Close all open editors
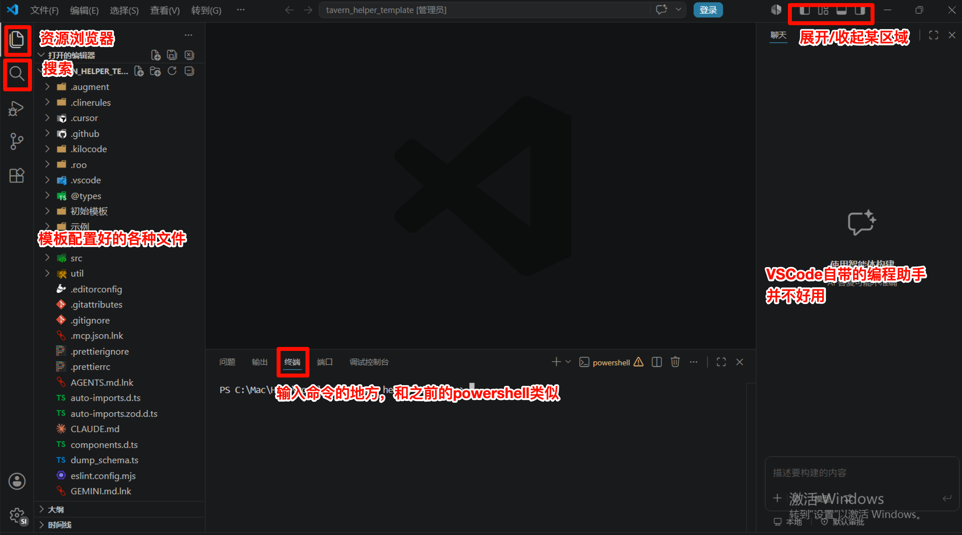The width and height of the screenshot is (962, 535). point(189,55)
